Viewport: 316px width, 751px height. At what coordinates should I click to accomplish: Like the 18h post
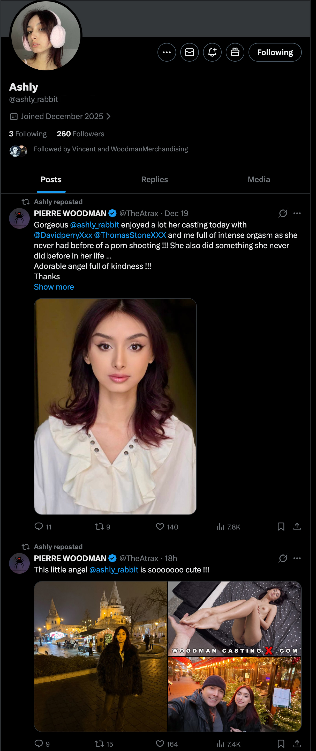160,744
